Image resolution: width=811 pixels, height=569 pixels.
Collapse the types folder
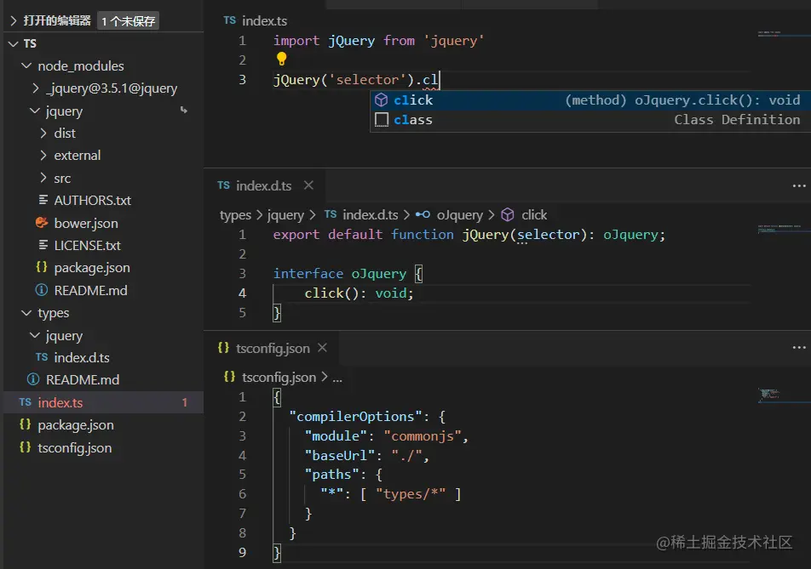(x=26, y=313)
